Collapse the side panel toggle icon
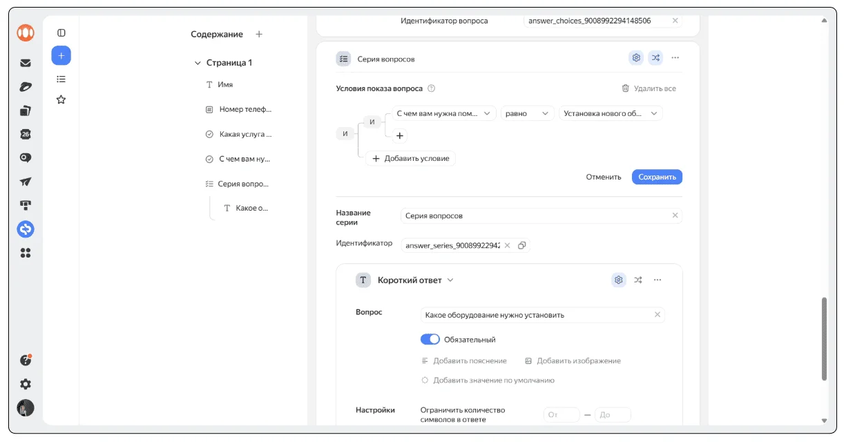 click(61, 32)
